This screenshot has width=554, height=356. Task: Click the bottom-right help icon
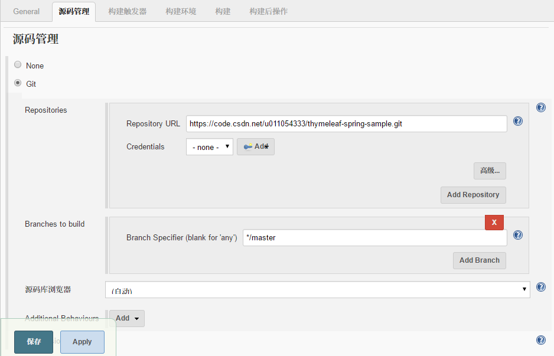pos(540,340)
